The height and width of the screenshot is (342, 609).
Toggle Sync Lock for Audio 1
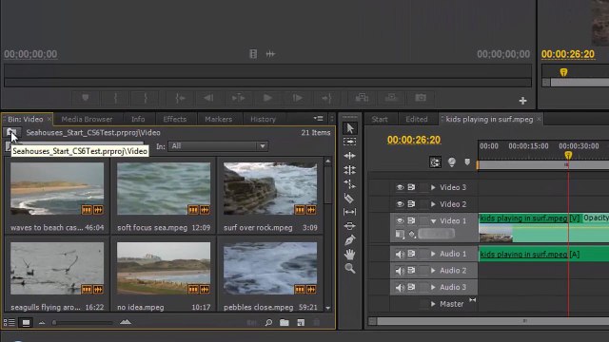411,254
